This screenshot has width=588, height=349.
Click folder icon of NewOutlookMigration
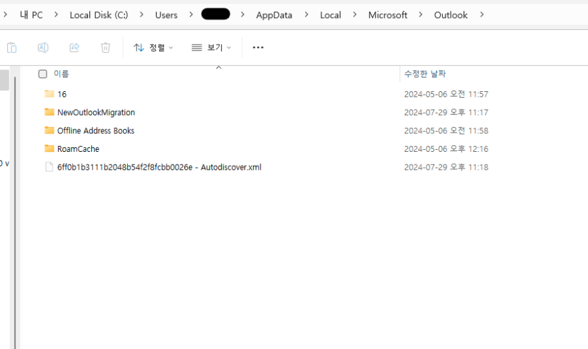pos(49,112)
